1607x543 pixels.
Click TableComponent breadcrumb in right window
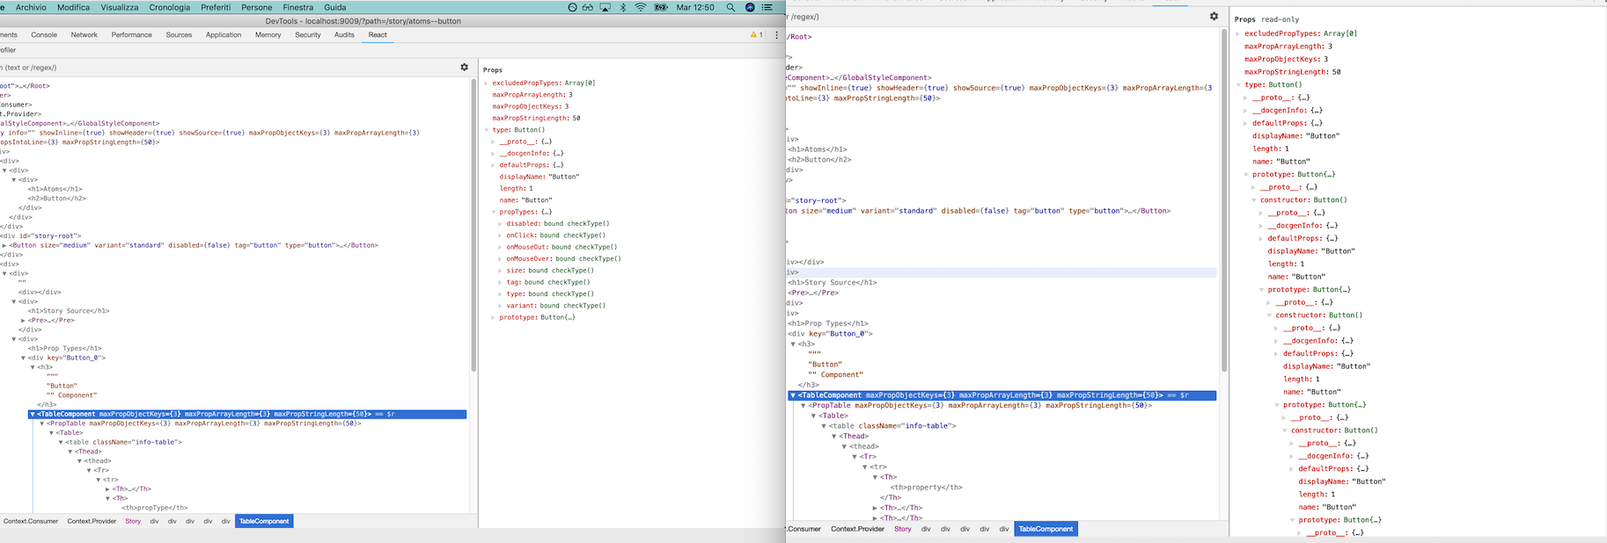pyautogui.click(x=1046, y=529)
